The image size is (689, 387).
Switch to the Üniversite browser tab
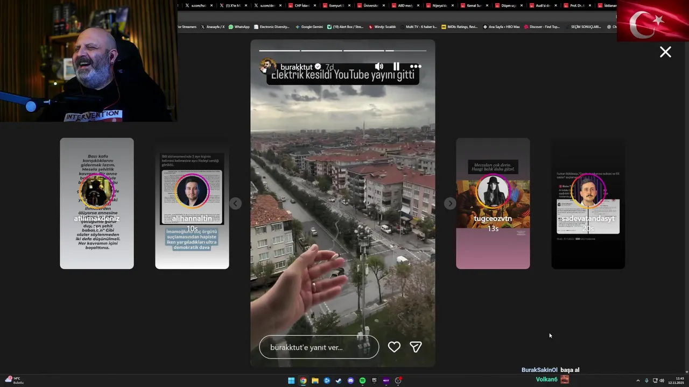(x=371, y=5)
